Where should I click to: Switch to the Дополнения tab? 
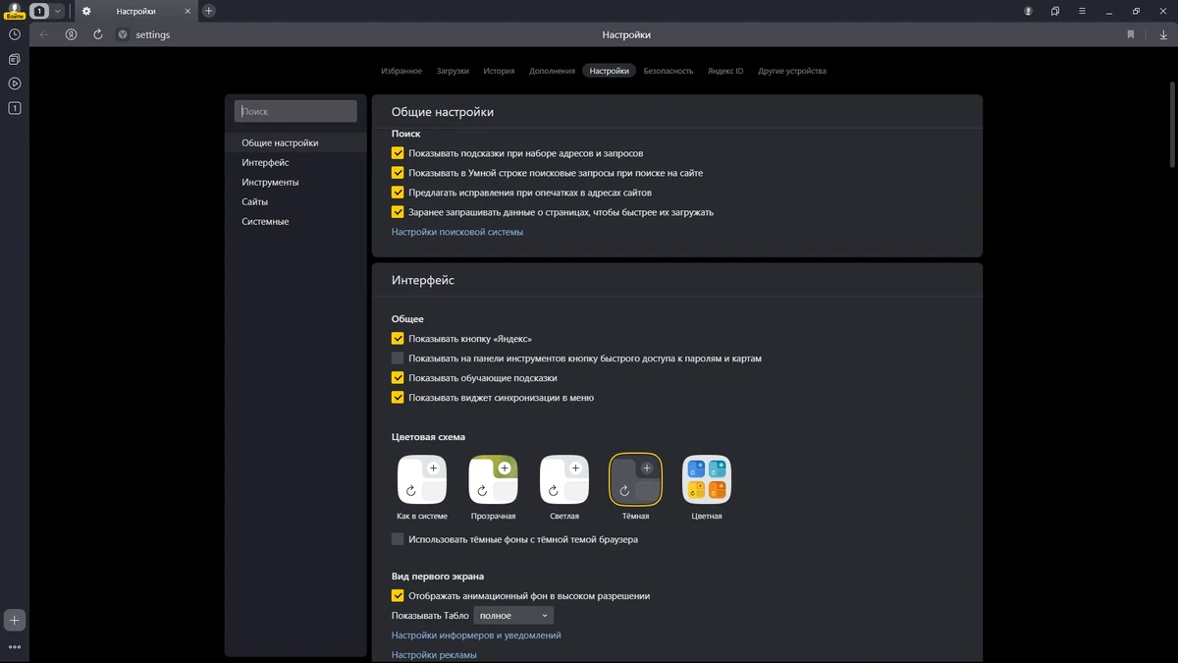point(552,71)
